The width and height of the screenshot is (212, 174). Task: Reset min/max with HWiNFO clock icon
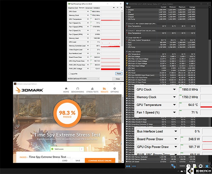point(188,166)
